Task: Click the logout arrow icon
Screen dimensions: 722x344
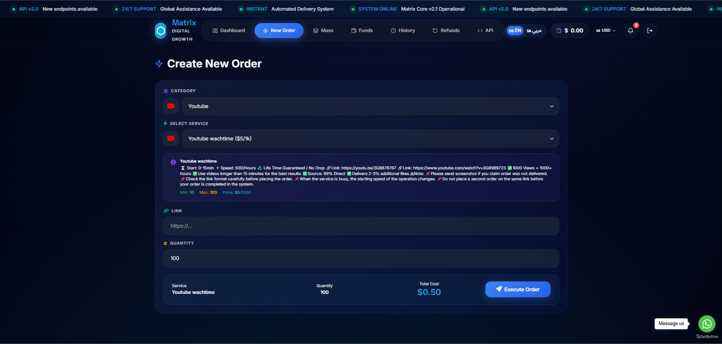Action: [650, 31]
